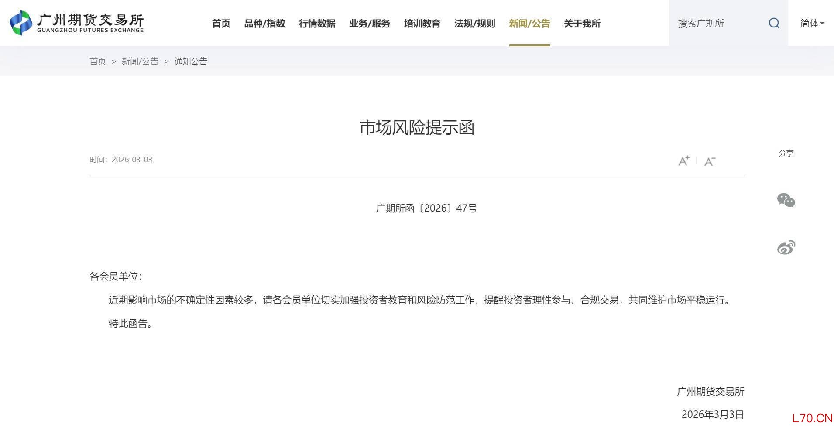The image size is (834, 427).
Task: Open the 关于我所 menu
Action: click(582, 24)
